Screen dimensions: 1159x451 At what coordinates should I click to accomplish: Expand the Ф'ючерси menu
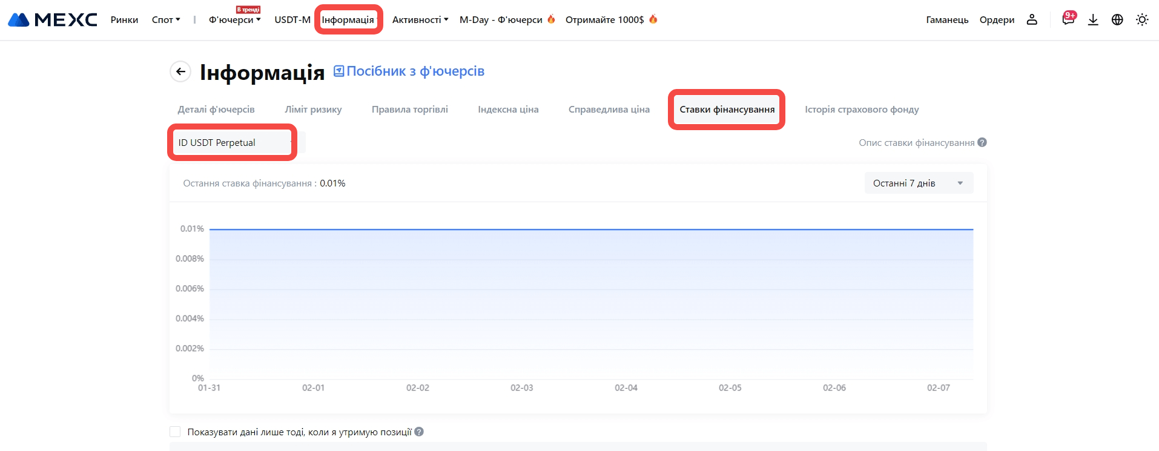234,20
